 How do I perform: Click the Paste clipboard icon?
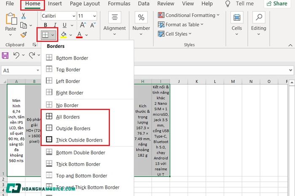[x=11, y=19]
